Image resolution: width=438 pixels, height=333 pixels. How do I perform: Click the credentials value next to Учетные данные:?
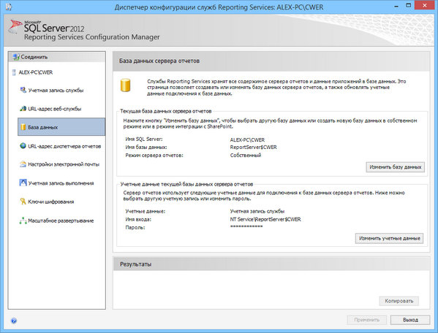tap(257, 211)
